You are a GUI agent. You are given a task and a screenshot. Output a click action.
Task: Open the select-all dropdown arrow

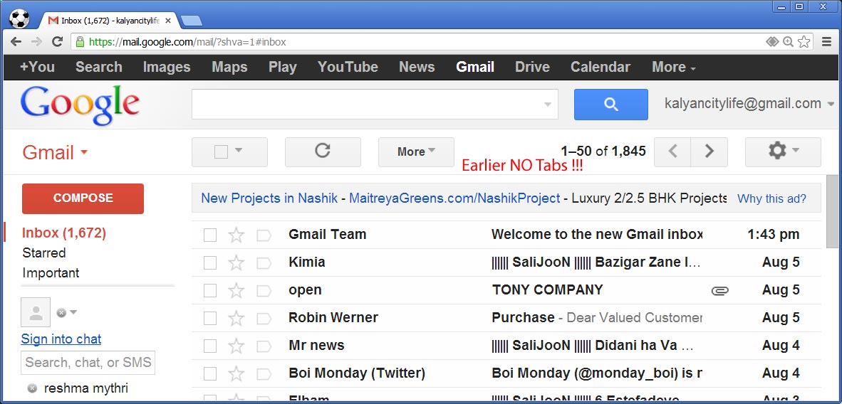pyautogui.click(x=239, y=151)
